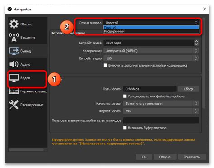The height and width of the screenshot is (168, 214).
Task: Click the Горячие клавиши keyboard icon
Action: point(14,91)
